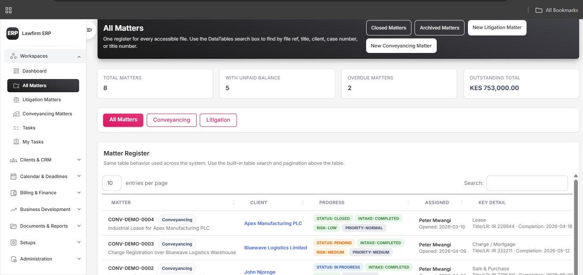Click the Clients & CRM people icon

tap(13, 160)
